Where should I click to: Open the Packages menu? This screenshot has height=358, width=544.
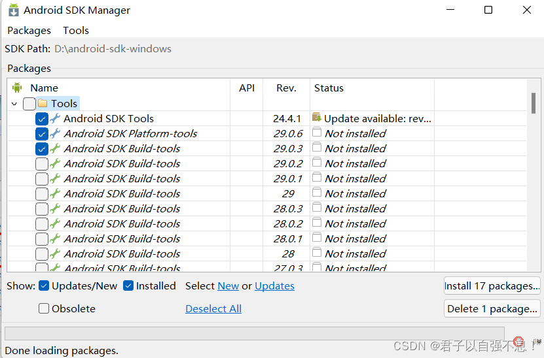click(x=29, y=31)
